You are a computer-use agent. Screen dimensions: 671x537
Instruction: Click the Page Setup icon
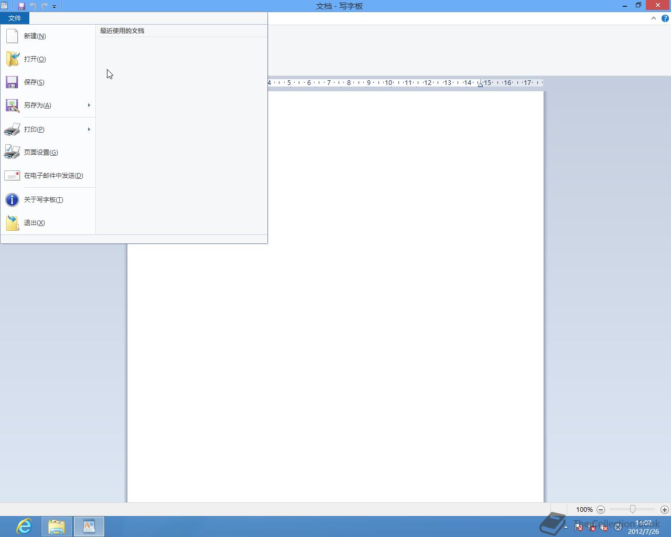pyautogui.click(x=12, y=152)
